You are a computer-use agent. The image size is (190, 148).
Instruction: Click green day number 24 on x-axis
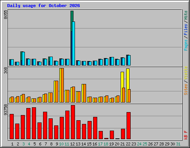(139, 144)
